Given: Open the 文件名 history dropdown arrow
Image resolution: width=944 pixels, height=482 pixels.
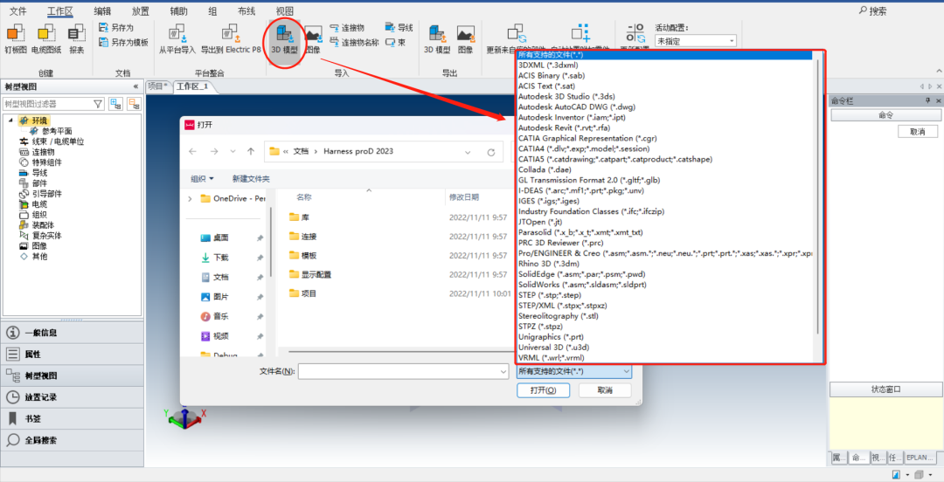Looking at the screenshot, I should [x=503, y=372].
